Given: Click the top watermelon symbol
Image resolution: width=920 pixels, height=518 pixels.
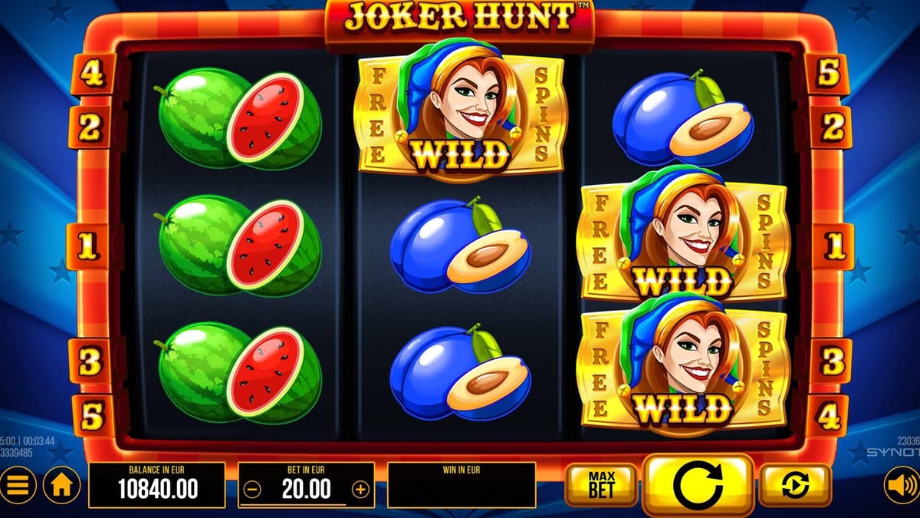Looking at the screenshot, I should pyautogui.click(x=240, y=118).
